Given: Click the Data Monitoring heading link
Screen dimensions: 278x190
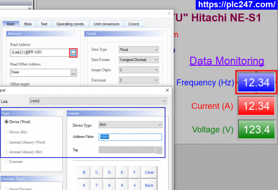Looking at the screenshot, I should (227, 61).
